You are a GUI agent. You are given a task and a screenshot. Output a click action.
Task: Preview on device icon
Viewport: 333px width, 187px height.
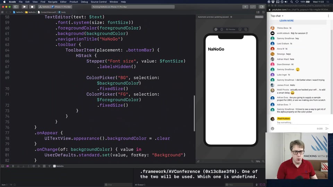pos(240,29)
